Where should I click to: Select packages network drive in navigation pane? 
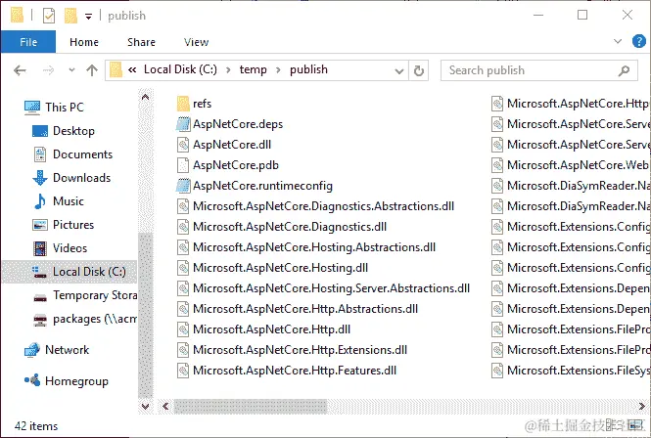tap(85, 319)
